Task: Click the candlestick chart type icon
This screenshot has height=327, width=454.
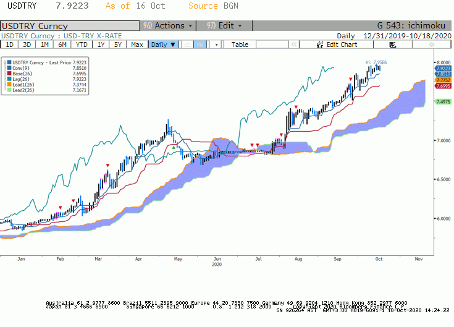Action: [x=200, y=45]
